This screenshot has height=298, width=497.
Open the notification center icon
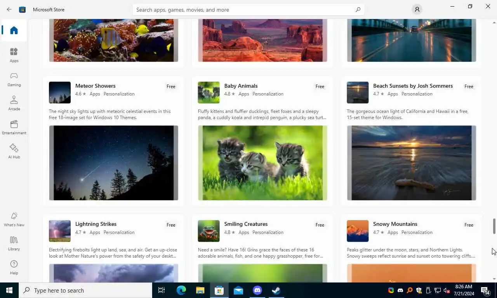coord(485,290)
